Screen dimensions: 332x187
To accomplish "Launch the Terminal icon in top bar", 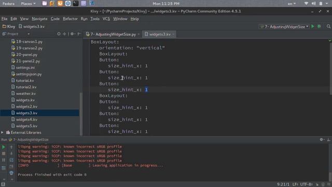I will click(76, 4).
